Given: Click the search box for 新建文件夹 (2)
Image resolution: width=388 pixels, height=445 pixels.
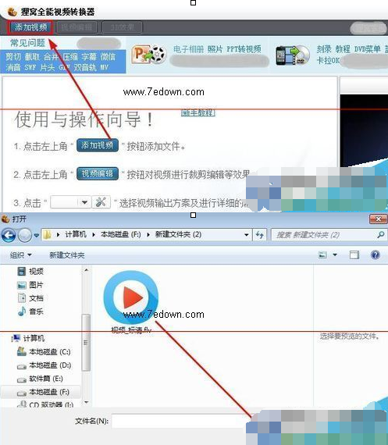Looking at the screenshot, I should (x=329, y=235).
